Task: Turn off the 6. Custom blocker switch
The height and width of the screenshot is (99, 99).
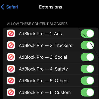Action: click(x=87, y=92)
